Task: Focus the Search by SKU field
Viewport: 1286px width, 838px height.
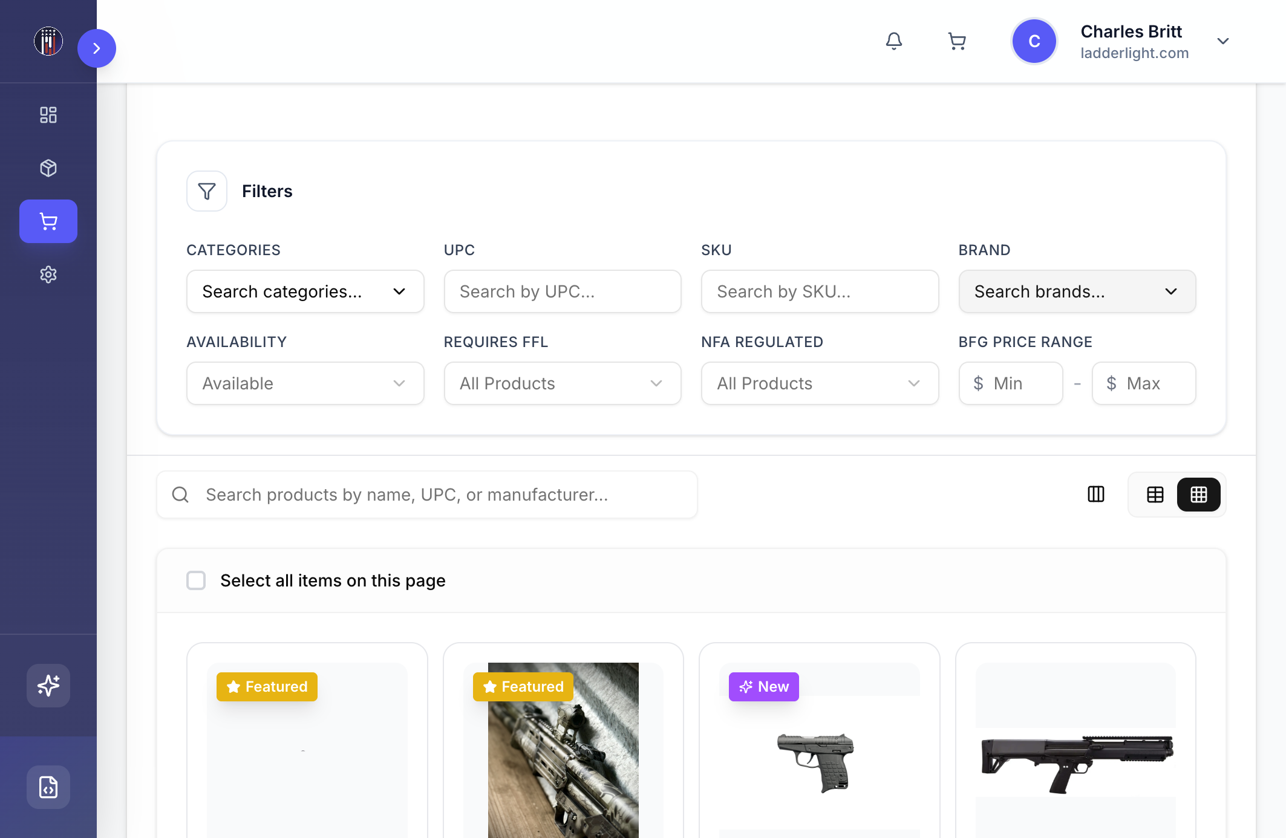Action: (x=820, y=291)
